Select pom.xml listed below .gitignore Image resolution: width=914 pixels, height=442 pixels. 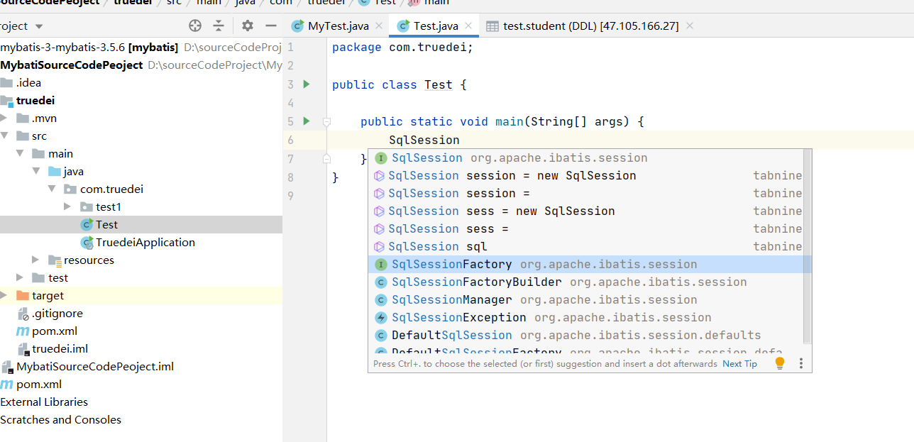[141, 331]
